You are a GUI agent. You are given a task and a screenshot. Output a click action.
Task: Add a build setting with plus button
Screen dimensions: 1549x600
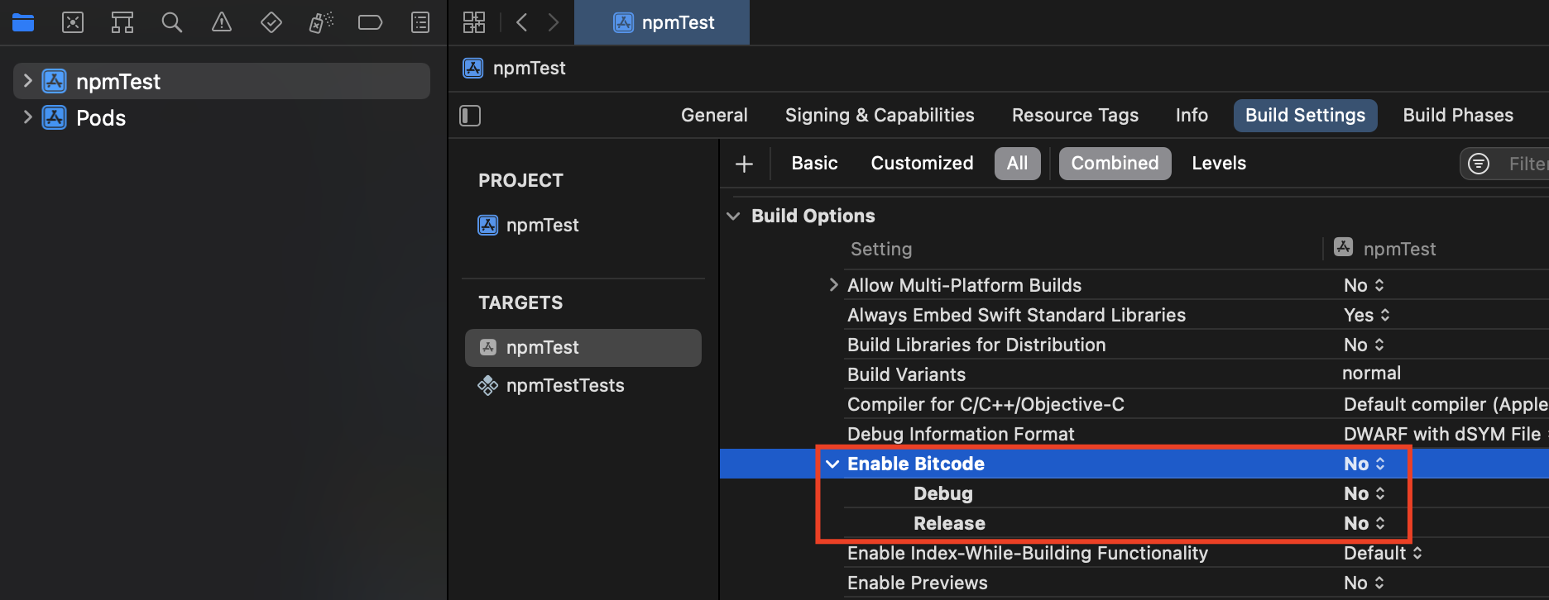744,164
